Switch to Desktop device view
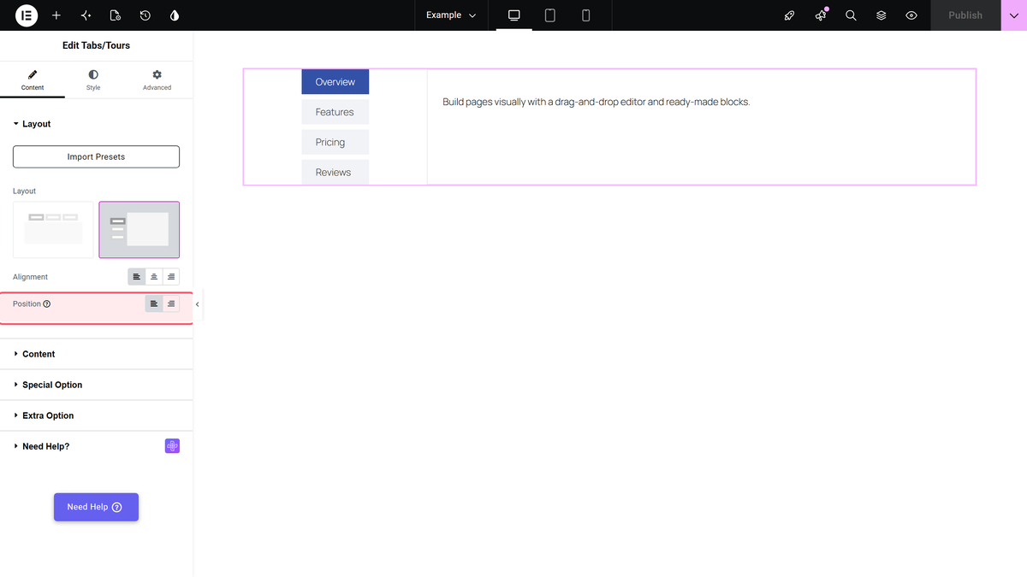This screenshot has width=1027, height=577. pyautogui.click(x=514, y=15)
